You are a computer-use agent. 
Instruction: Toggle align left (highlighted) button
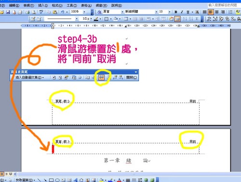pyautogui.click(x=211, y=12)
